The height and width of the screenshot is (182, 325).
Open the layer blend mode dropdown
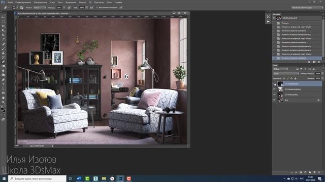coord(286,74)
